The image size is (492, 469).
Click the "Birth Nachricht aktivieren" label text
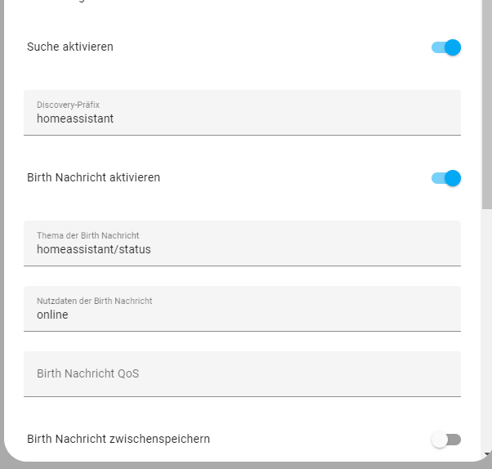(93, 177)
